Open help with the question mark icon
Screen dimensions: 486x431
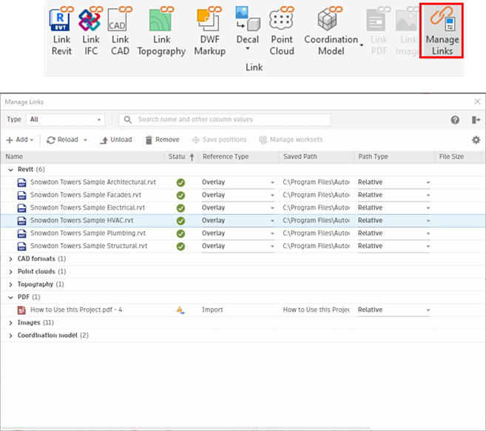click(x=455, y=120)
